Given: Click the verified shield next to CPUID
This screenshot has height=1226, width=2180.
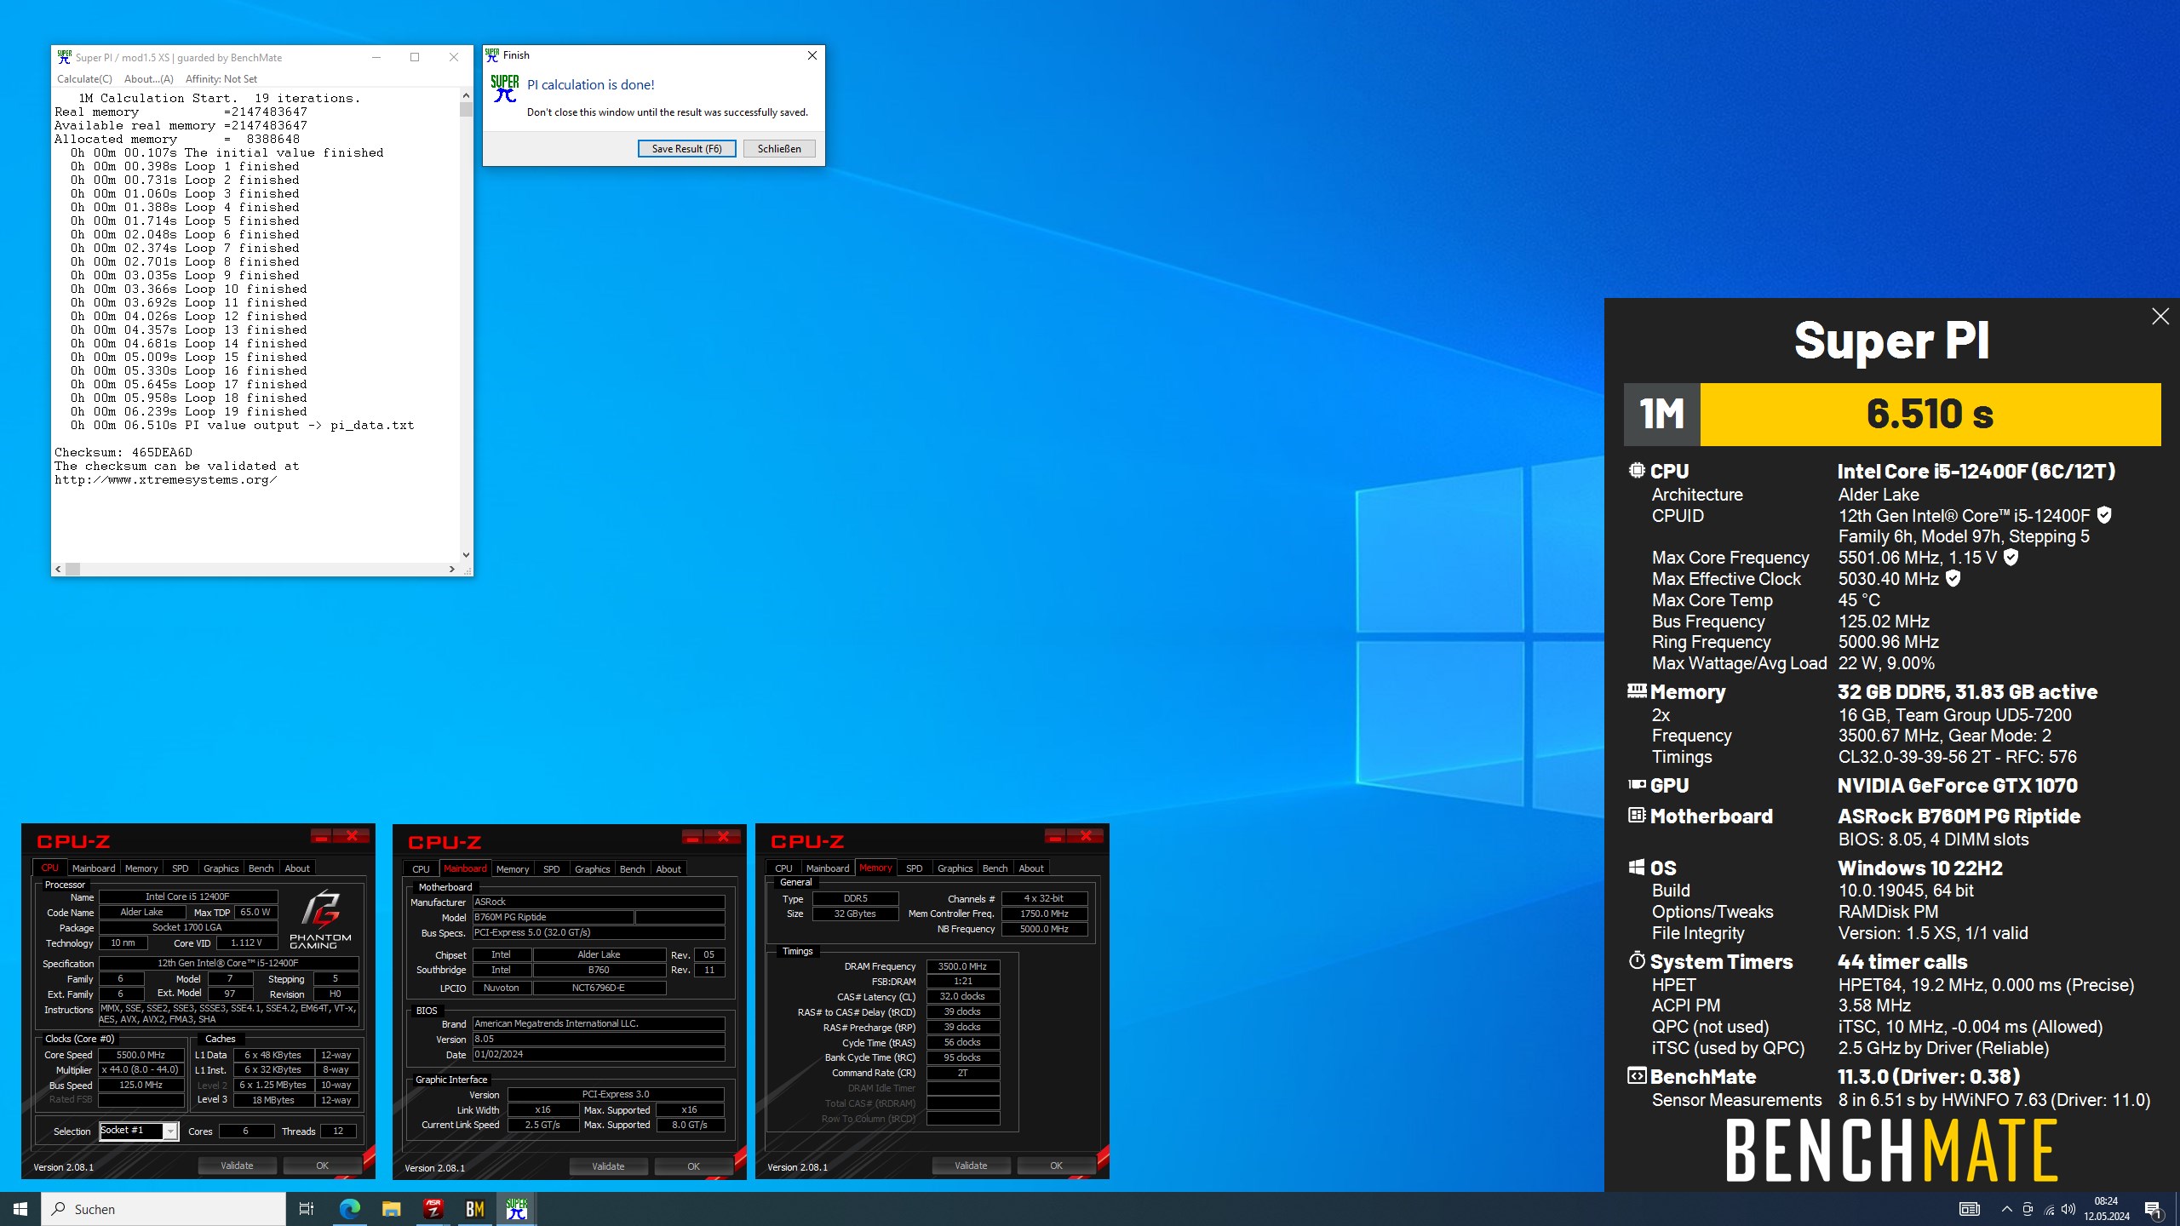Looking at the screenshot, I should click(x=2104, y=515).
